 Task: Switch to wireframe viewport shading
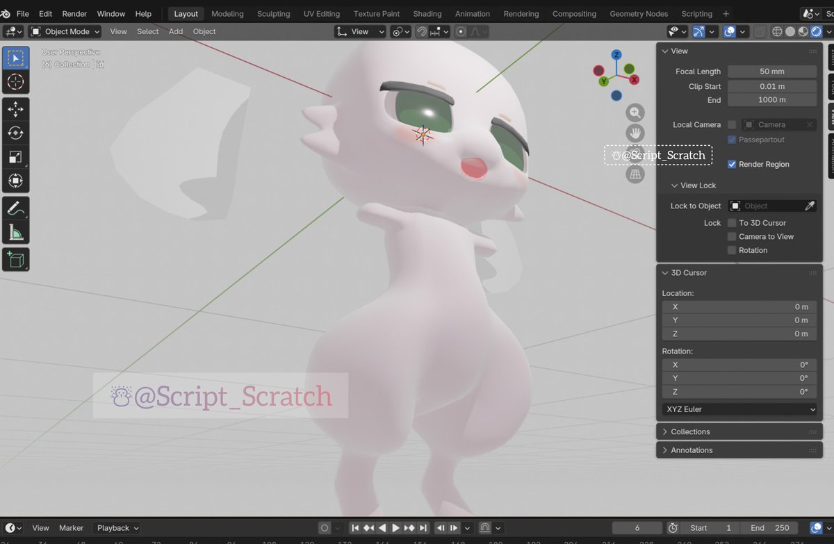click(x=778, y=31)
